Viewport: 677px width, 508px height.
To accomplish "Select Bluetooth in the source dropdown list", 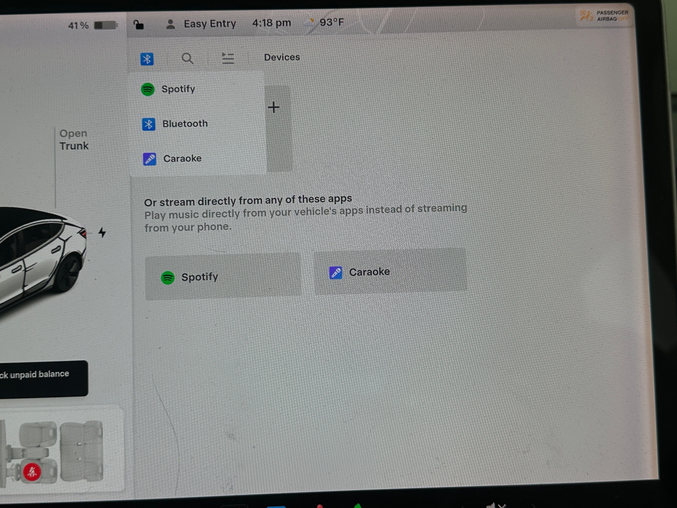I will [198, 124].
